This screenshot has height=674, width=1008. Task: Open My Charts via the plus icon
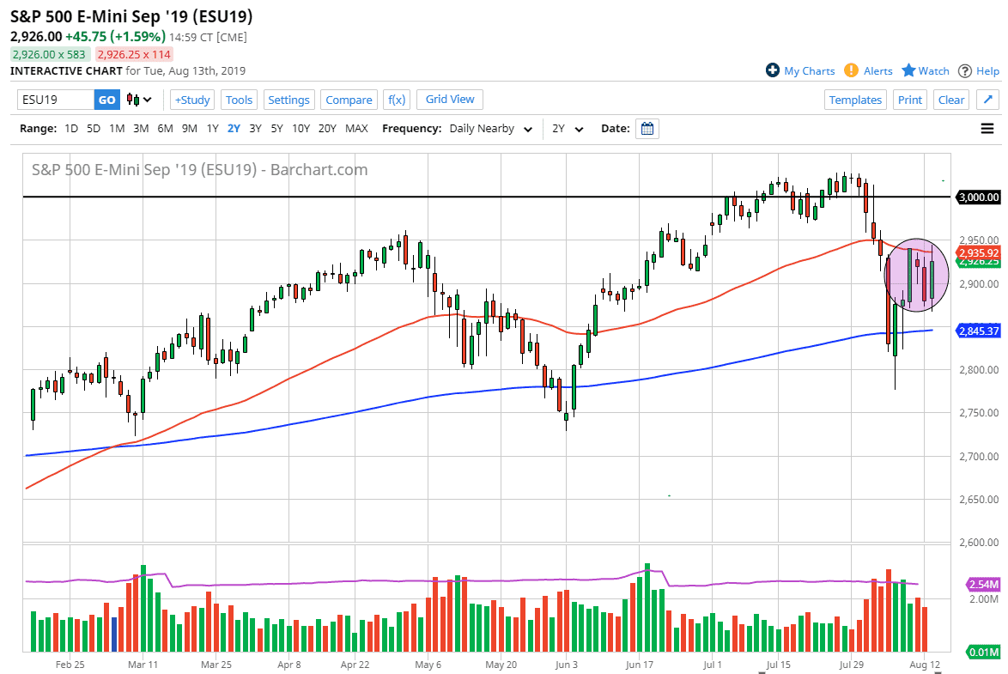(774, 70)
